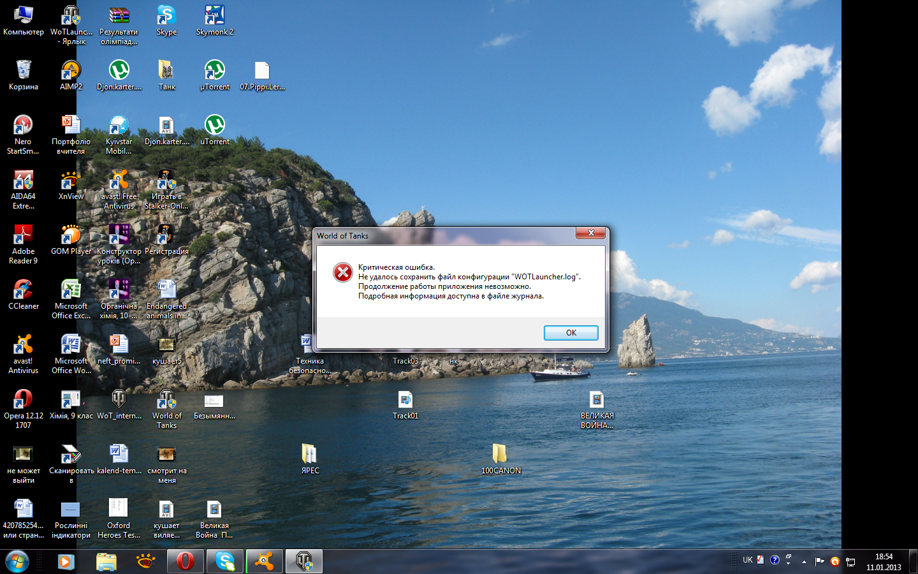Open Windows Media Player from the taskbar
Image resolution: width=918 pixels, height=574 pixels.
click(x=66, y=561)
